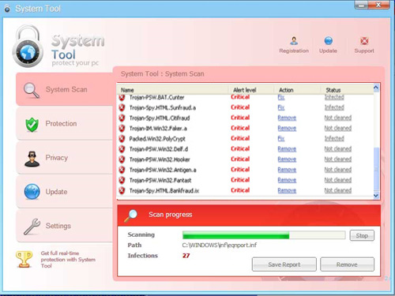Image resolution: width=395 pixels, height=296 pixels.
Task: Click Fix link for Packed.Win32.PolyCrypt
Action: 281,139
